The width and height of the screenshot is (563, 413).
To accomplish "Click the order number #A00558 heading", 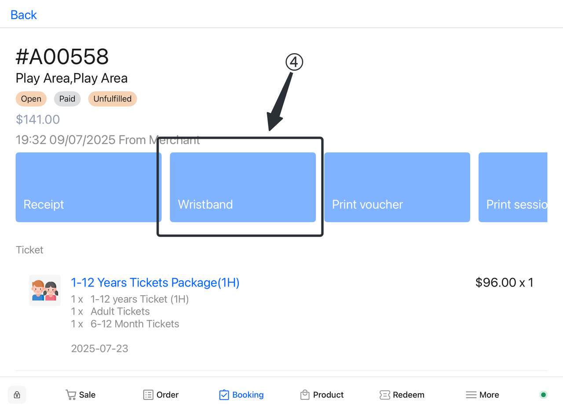I will tap(62, 57).
